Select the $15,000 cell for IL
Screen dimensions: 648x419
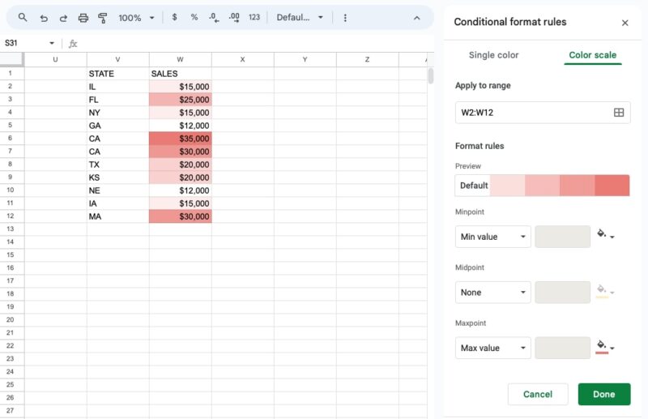tap(180, 87)
